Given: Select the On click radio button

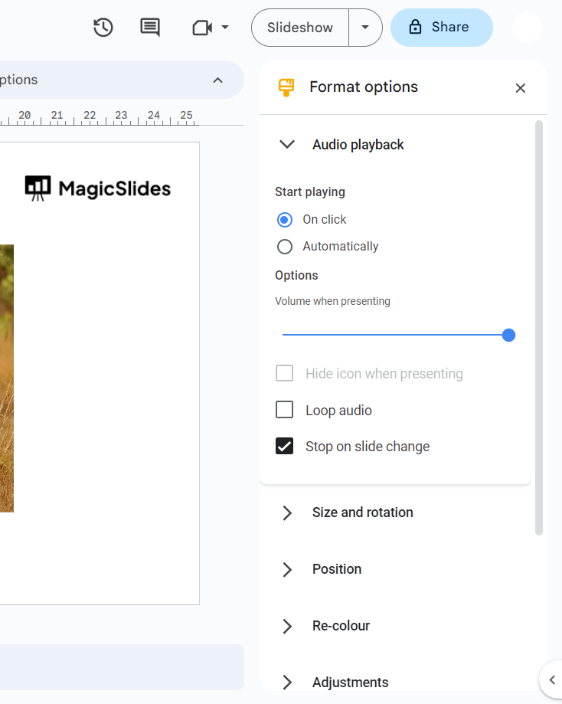Looking at the screenshot, I should coord(285,220).
